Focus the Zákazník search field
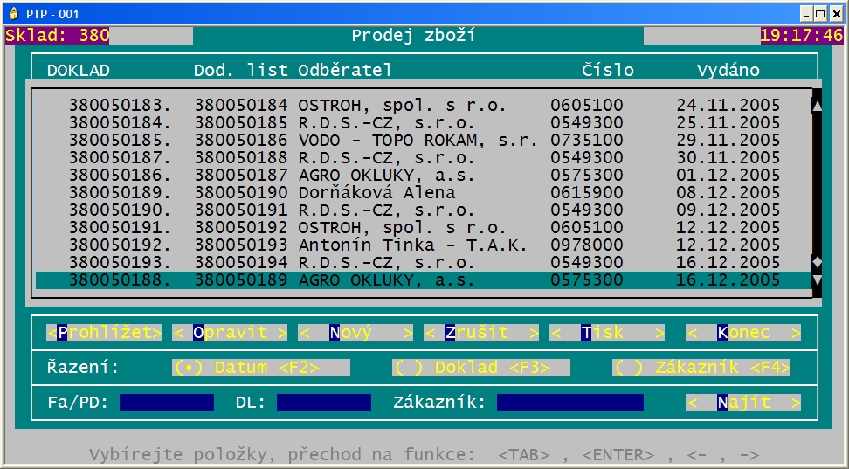Image resolution: width=849 pixels, height=469 pixels. point(569,403)
